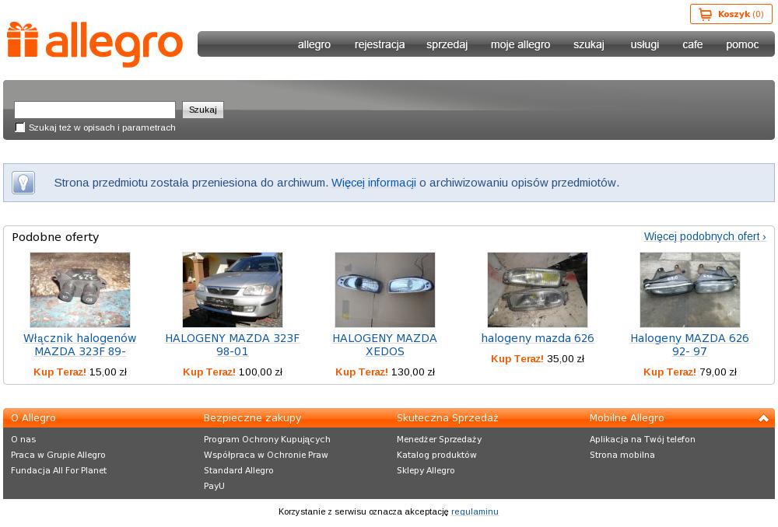Click the O nas footer link
Image resolution: width=778 pixels, height=527 pixels.
click(x=23, y=439)
